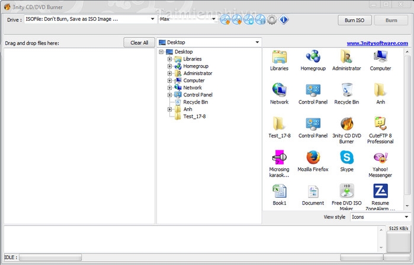Select the Book1 spreadsheet file icon
414x265 pixels.
coord(280,191)
